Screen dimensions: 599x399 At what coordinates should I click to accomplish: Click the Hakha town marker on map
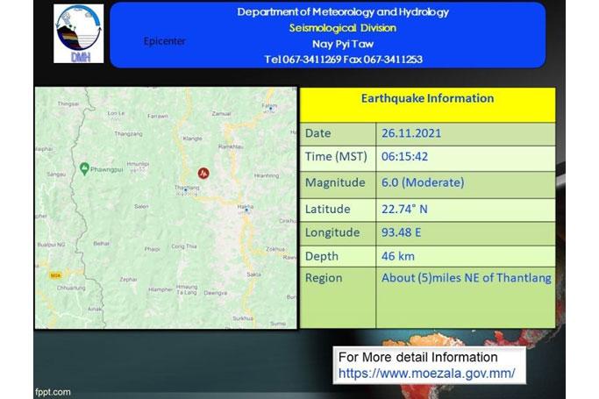coord(248,209)
